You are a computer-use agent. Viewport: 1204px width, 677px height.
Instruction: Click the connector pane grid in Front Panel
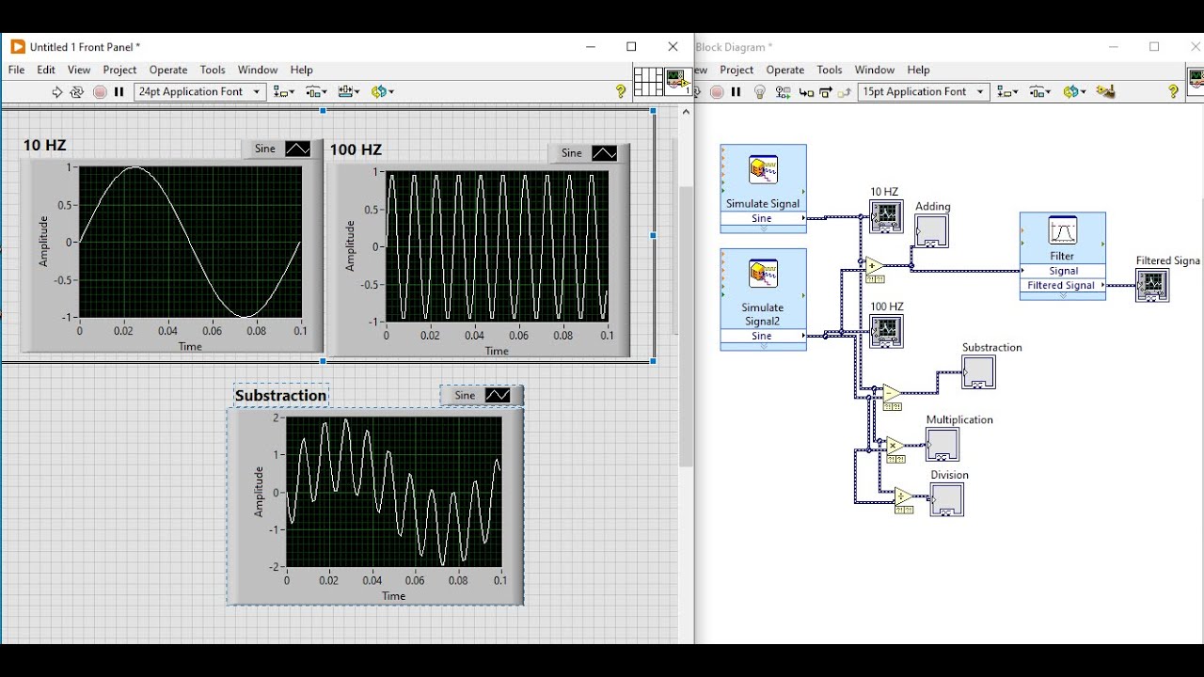click(x=648, y=82)
